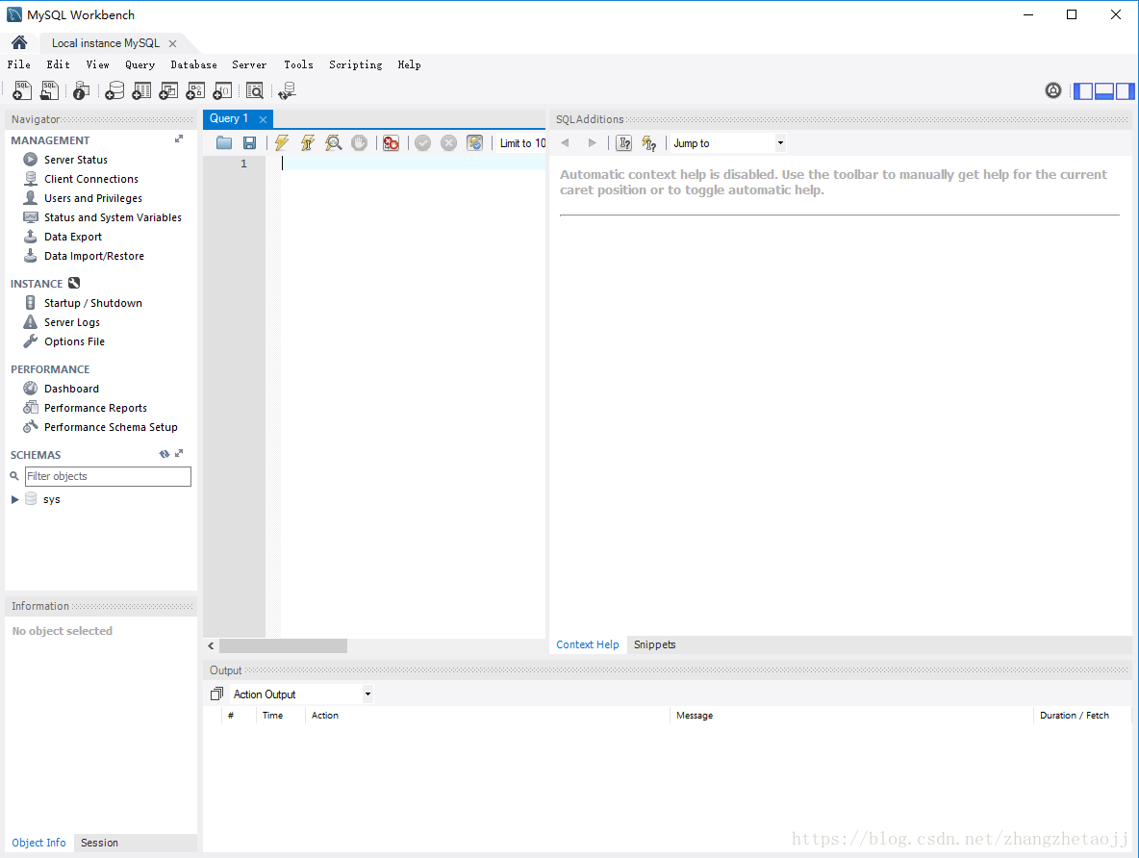The image size is (1139, 858).
Task: Open Startup / Shutdown
Action: click(93, 303)
